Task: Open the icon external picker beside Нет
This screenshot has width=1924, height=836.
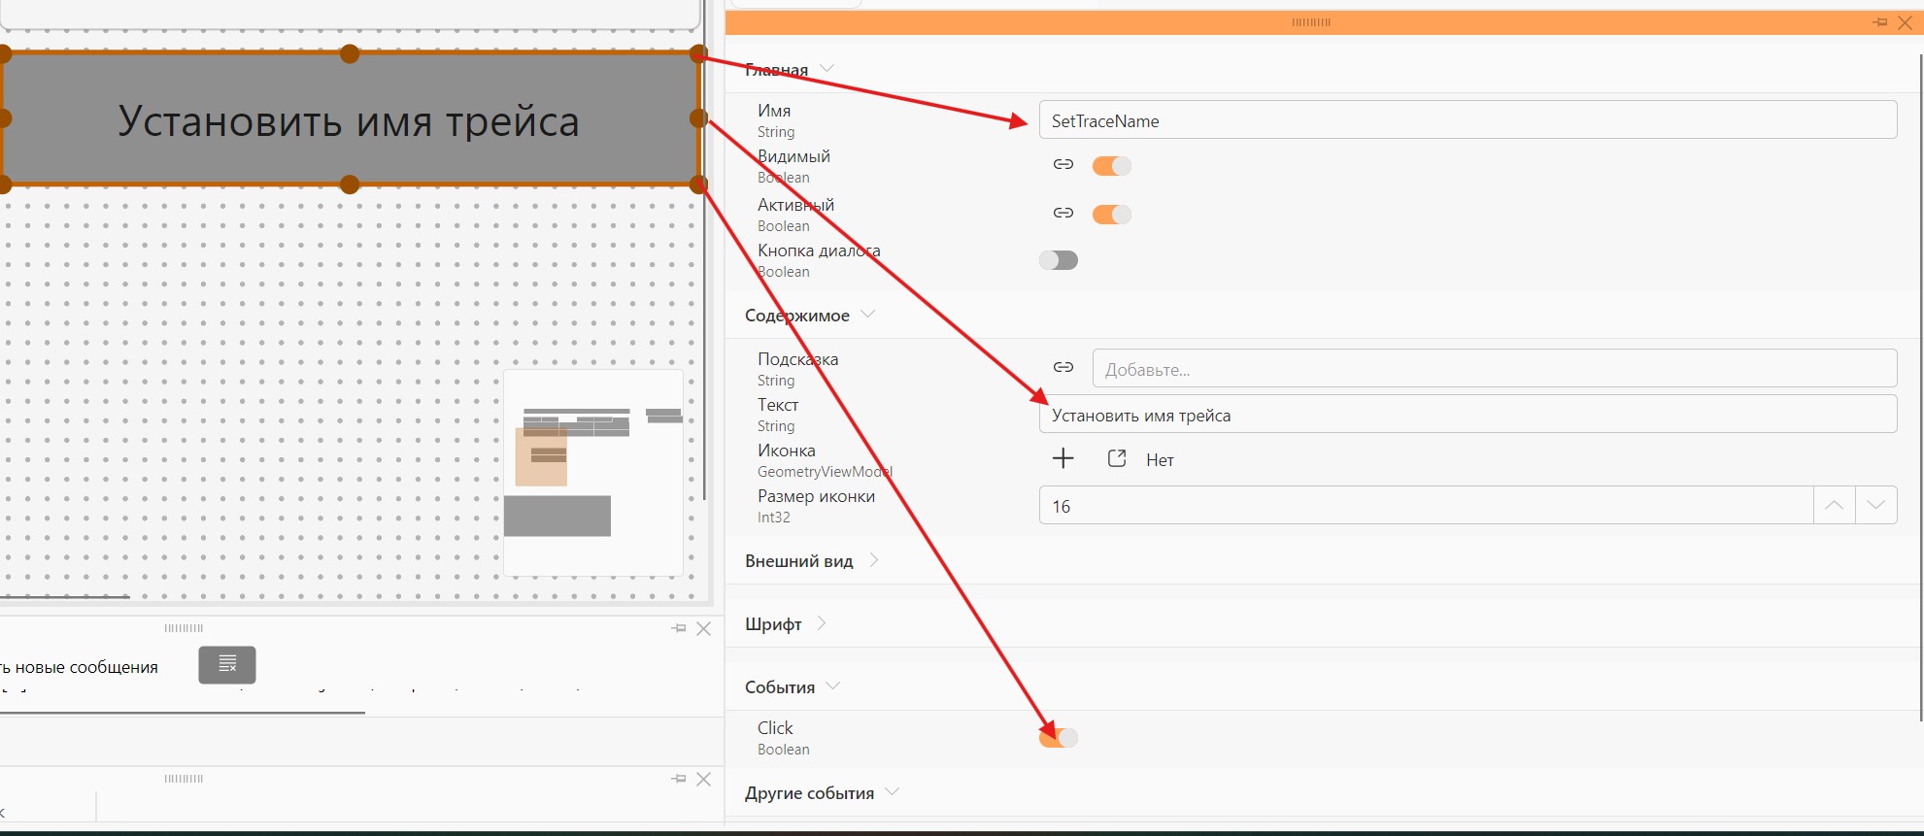Action: [1117, 458]
